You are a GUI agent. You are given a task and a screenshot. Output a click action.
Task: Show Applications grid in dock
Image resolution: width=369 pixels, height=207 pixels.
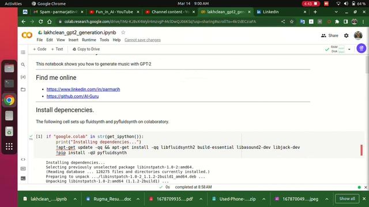point(9,147)
